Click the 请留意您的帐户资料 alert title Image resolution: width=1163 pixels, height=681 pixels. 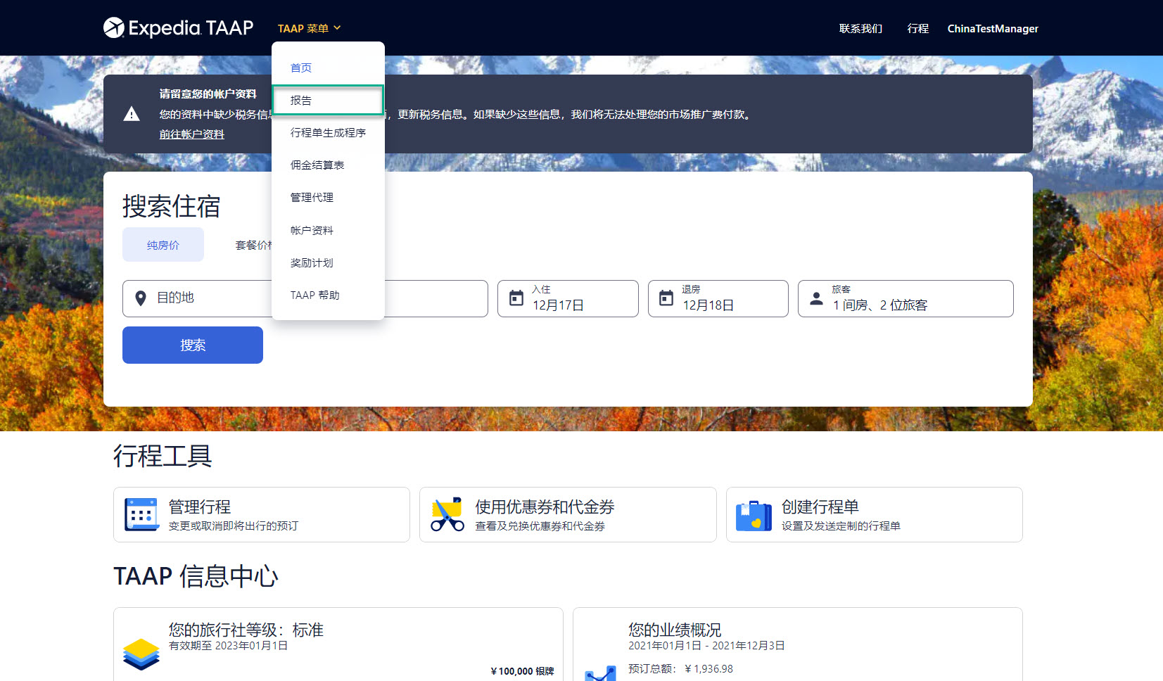tap(208, 94)
